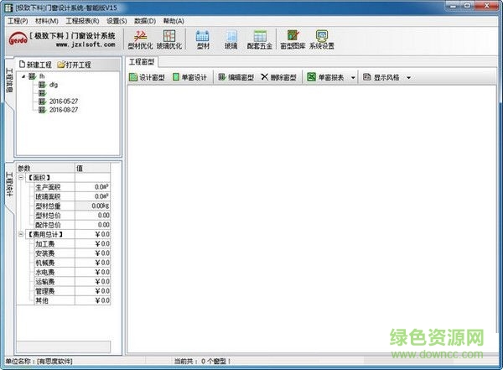Open the 单窗报表 dropdown arrow
This screenshot has width=503, height=370.
click(x=353, y=78)
